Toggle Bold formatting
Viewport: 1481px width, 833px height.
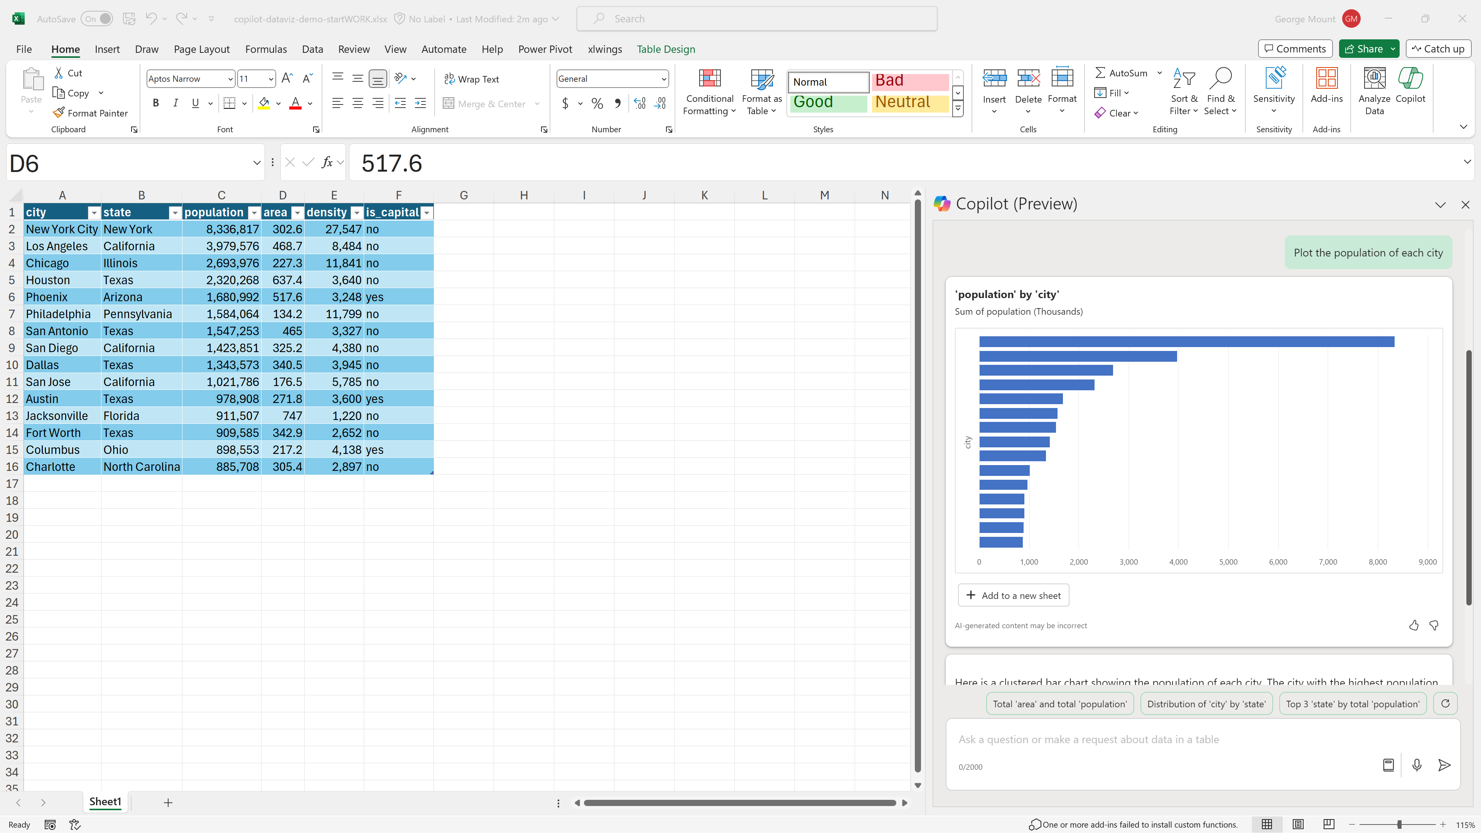coord(155,103)
